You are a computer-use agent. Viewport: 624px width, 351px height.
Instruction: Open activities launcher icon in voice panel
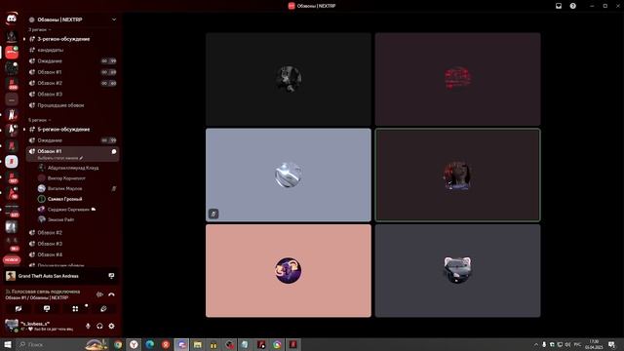(x=75, y=309)
